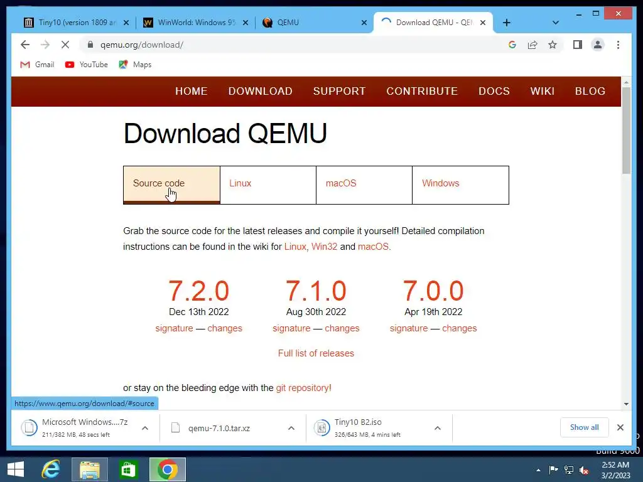This screenshot has width=643, height=482.
Task: Show all downloads
Action: tap(585, 427)
